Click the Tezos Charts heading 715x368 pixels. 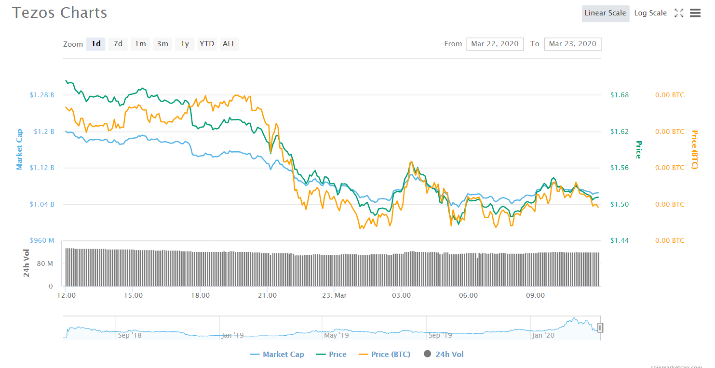60,13
